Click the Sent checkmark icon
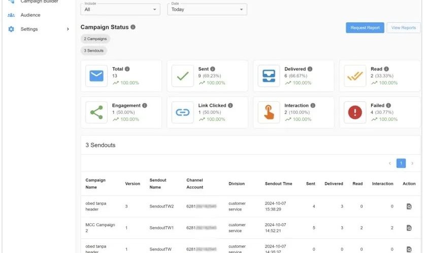 pos(183,76)
